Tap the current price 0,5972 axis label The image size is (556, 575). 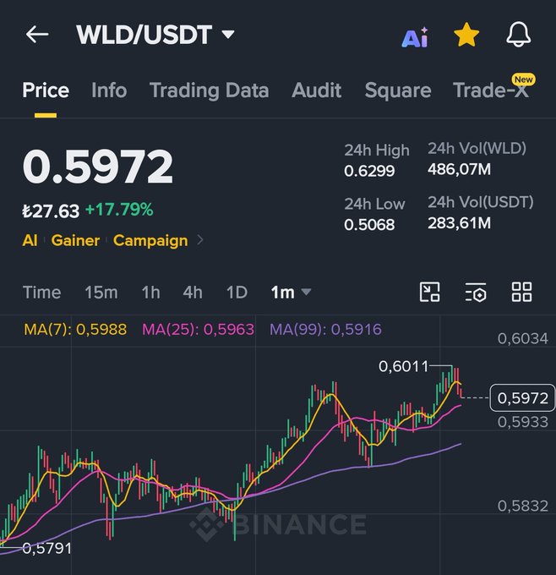tap(522, 398)
